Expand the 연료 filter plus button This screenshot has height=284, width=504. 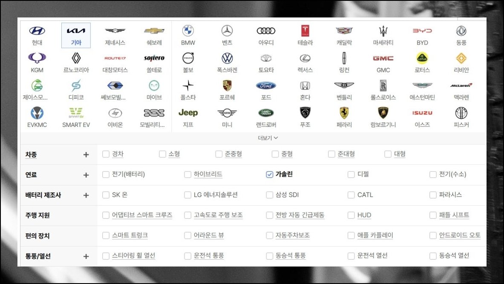click(x=86, y=175)
